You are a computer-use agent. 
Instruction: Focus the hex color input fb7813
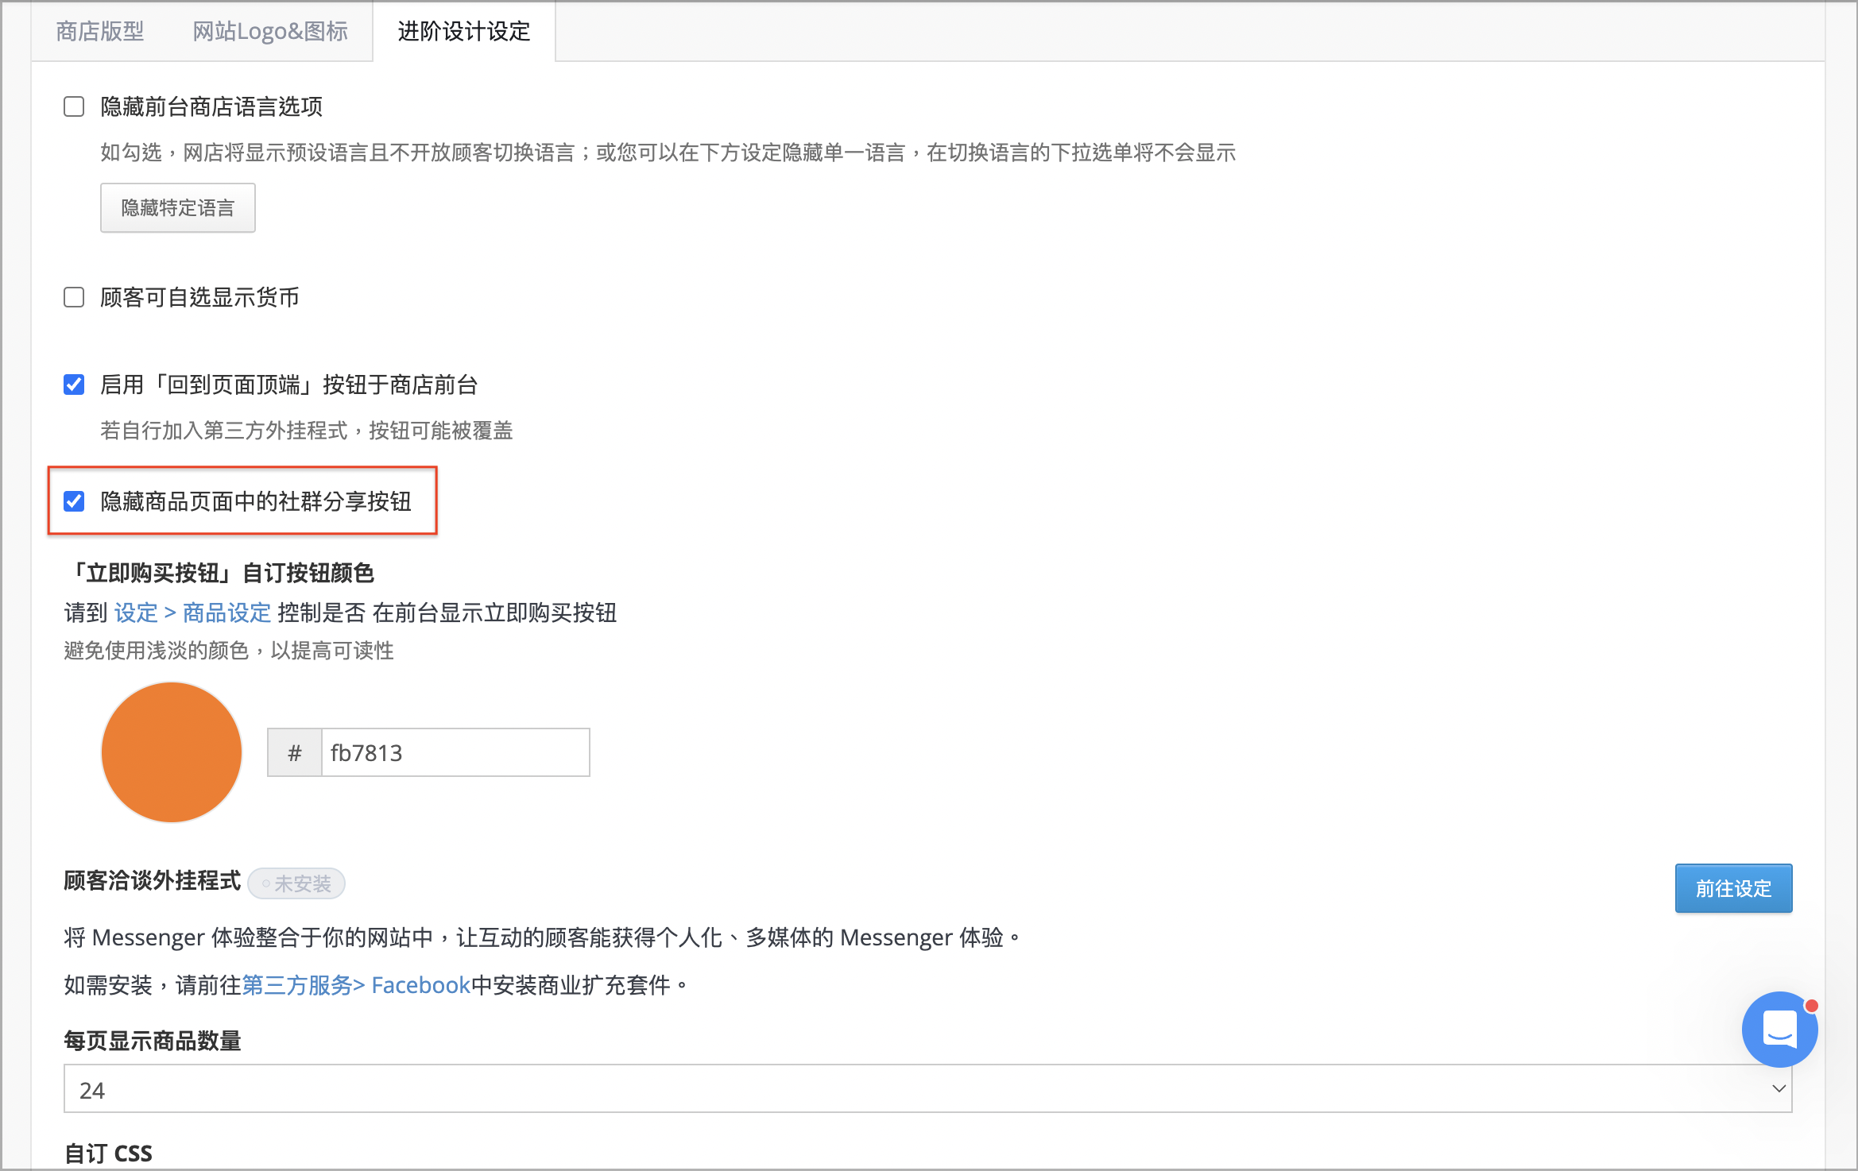tap(455, 752)
